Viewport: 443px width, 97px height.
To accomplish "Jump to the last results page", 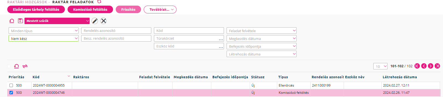I will (x=437, y=66).
